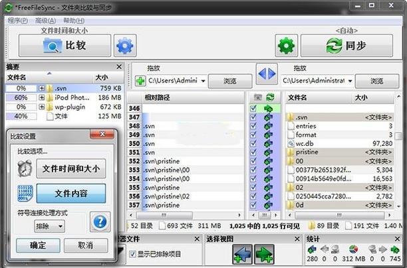Click the FreeFileSync title bar logo icon

[x=8, y=7]
